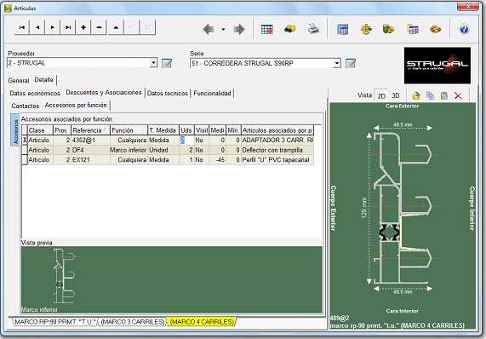Screen dimensions: 486x339
Task: Open the MARCO 3 CARRILES bottom tab
Action: [133, 322]
